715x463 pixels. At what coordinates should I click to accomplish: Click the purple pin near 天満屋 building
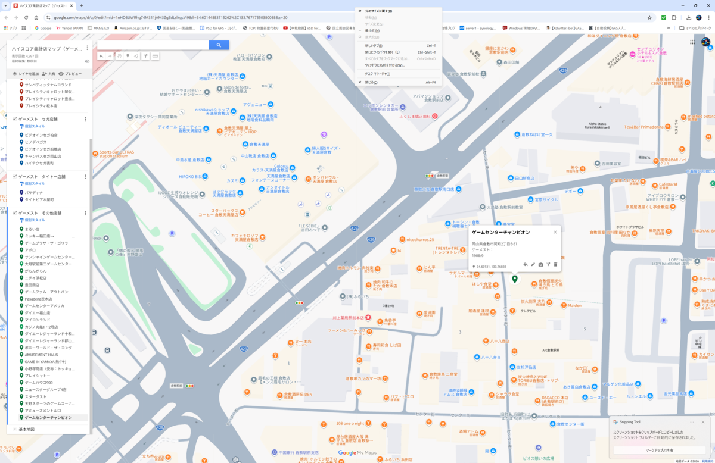(x=324, y=134)
